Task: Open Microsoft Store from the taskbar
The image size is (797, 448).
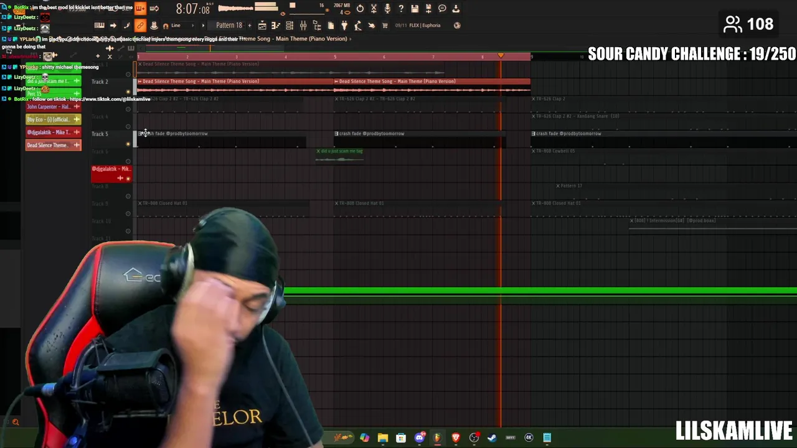Action: [x=401, y=437]
